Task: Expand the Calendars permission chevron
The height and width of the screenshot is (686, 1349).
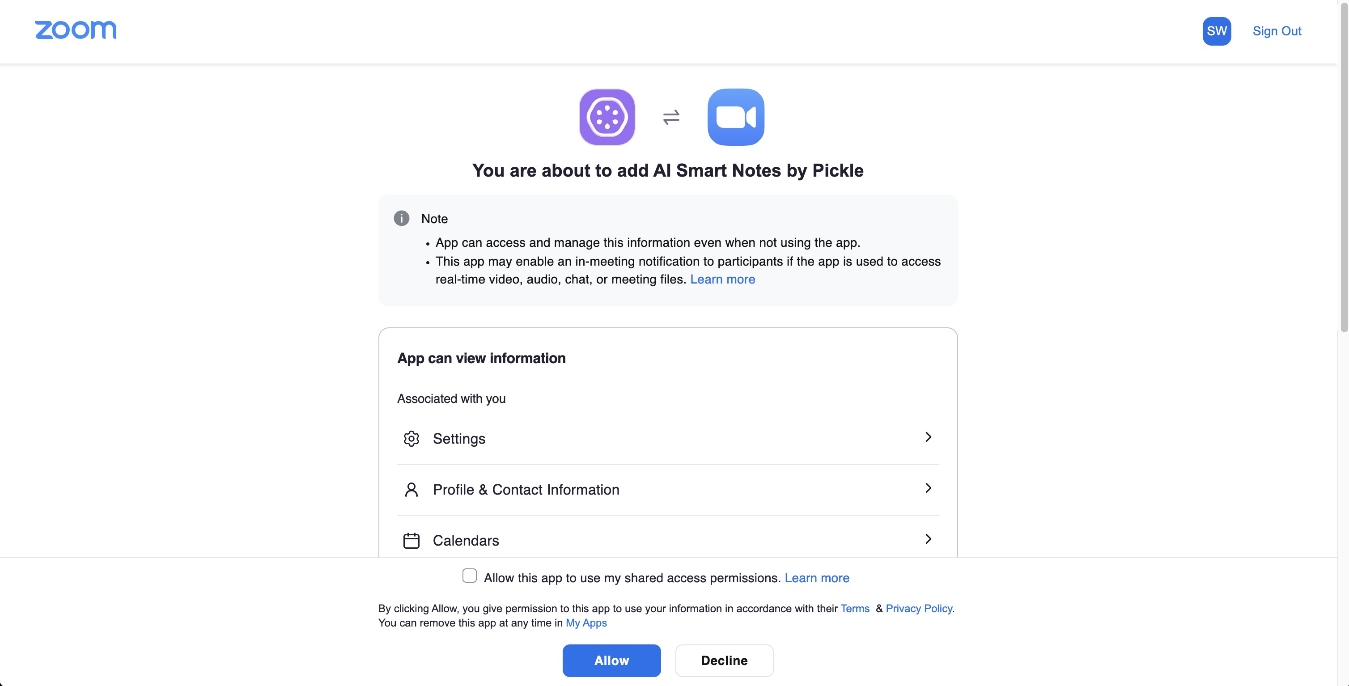Action: pyautogui.click(x=929, y=539)
